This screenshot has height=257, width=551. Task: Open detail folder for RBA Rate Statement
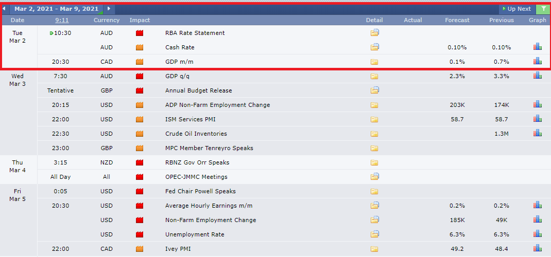(x=374, y=33)
